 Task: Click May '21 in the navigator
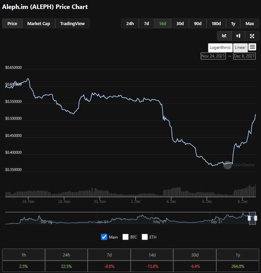click(160, 222)
